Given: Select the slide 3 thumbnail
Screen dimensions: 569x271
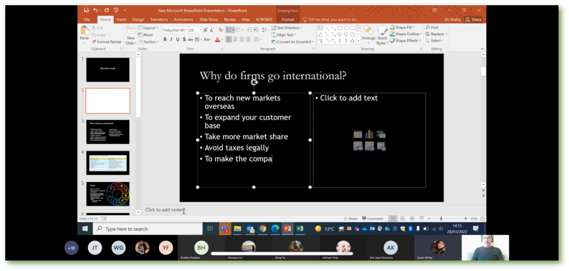Looking at the screenshot, I should (108, 132).
